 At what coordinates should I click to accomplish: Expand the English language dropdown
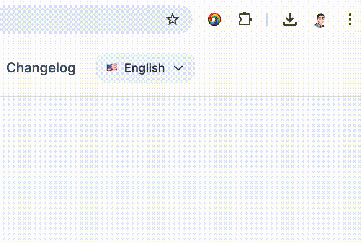tap(145, 68)
